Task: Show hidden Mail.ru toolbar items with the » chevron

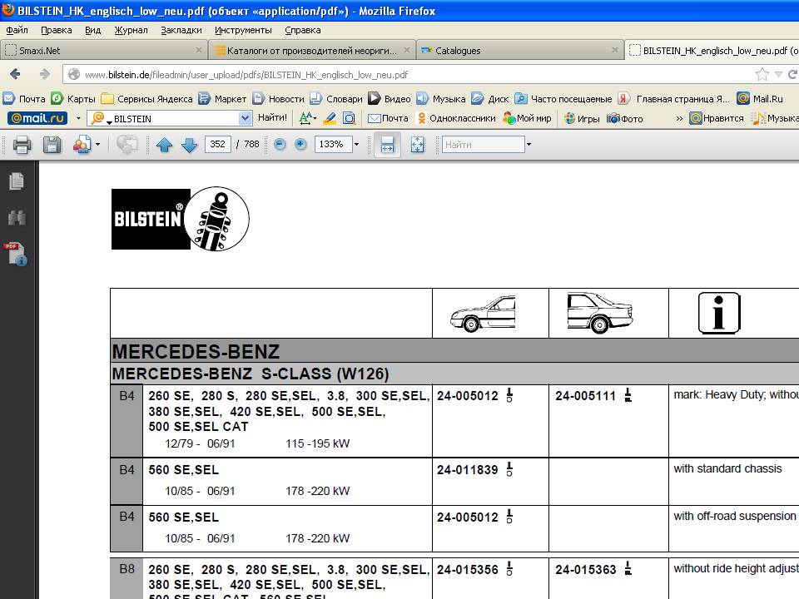Action: [679, 118]
